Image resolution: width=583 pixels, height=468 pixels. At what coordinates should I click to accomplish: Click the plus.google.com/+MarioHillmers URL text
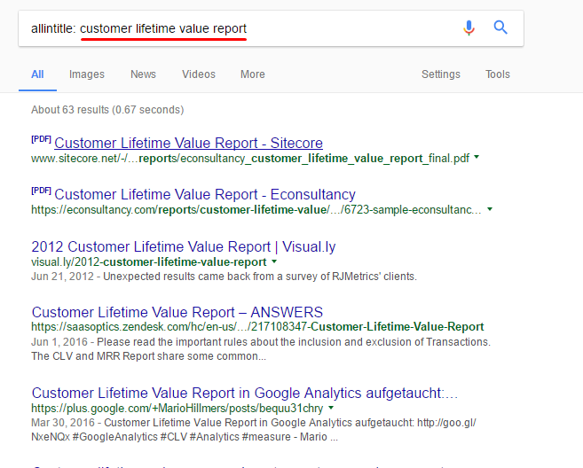coord(177,409)
